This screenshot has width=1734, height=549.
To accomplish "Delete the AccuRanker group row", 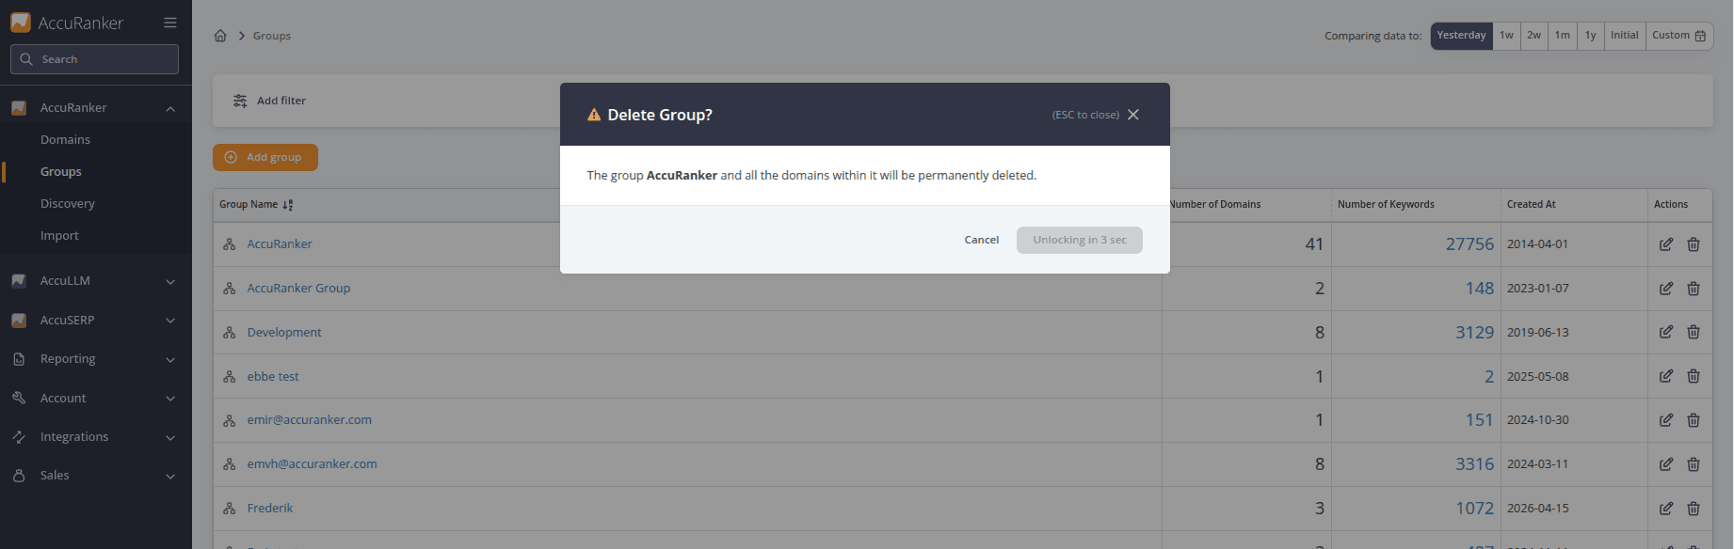I will [1694, 244].
